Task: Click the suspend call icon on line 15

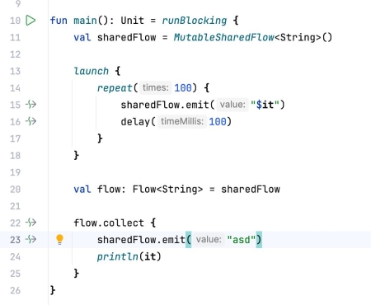Action: [x=31, y=105]
